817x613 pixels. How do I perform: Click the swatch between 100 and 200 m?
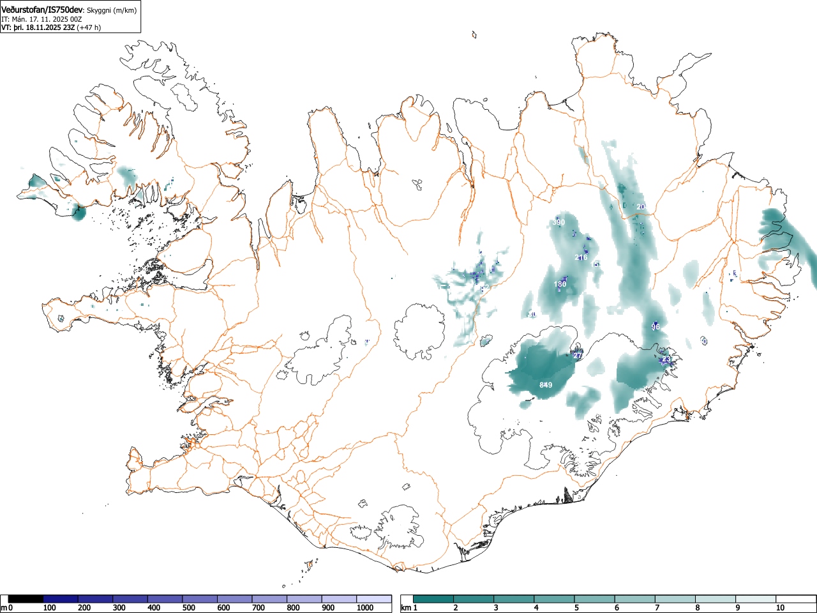tap(61, 599)
